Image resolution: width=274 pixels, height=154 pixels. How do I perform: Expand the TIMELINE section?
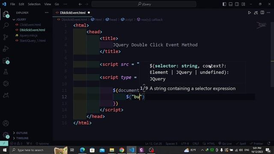point(22,138)
